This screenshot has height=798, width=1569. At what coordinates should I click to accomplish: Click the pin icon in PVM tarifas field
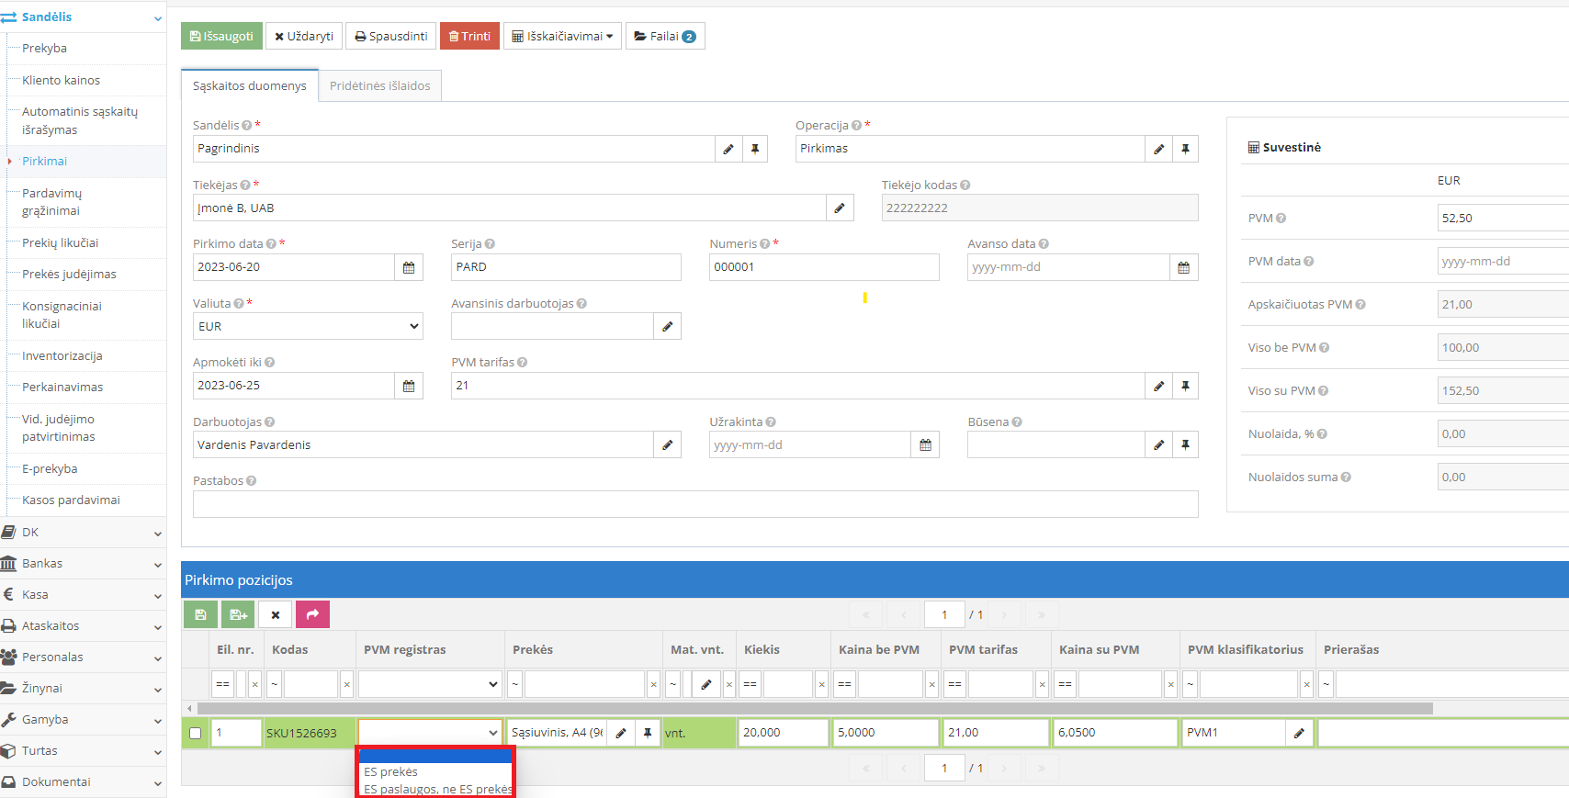click(x=1185, y=386)
